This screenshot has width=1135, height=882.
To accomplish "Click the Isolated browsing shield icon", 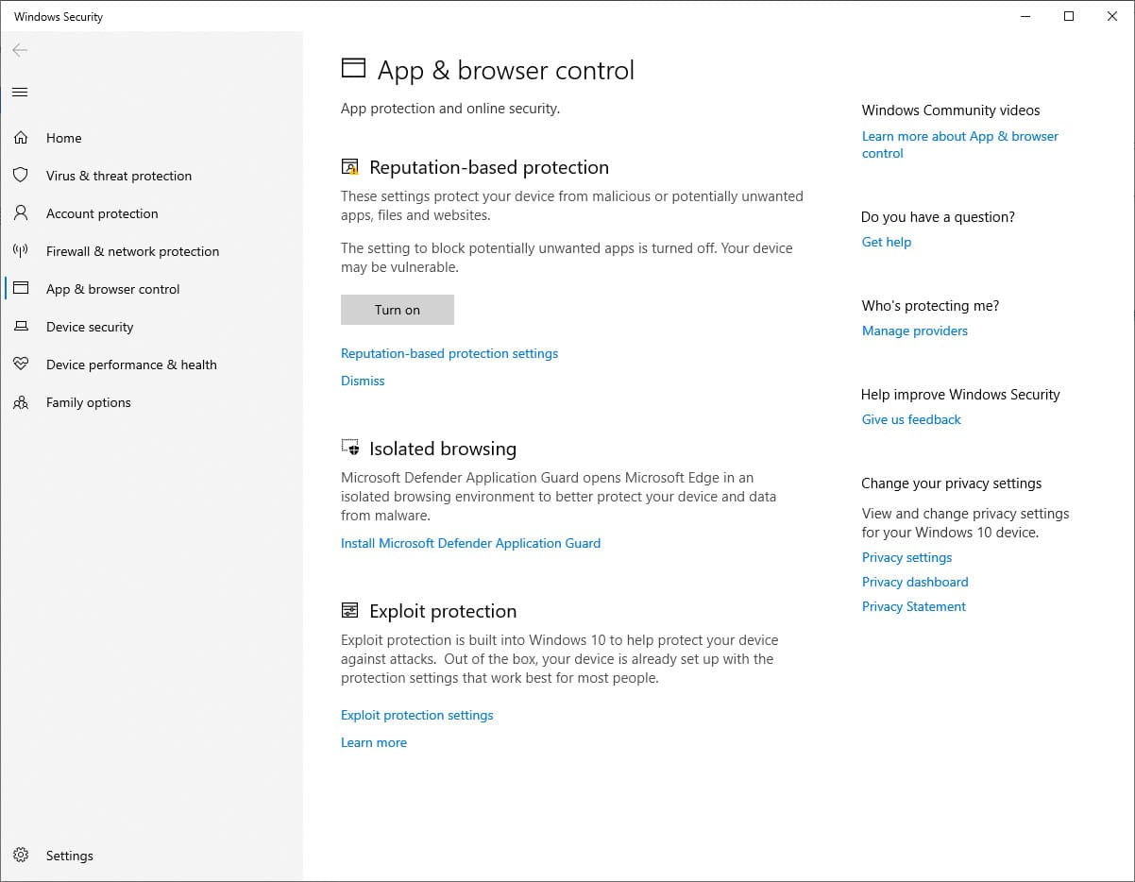I will tap(350, 448).
